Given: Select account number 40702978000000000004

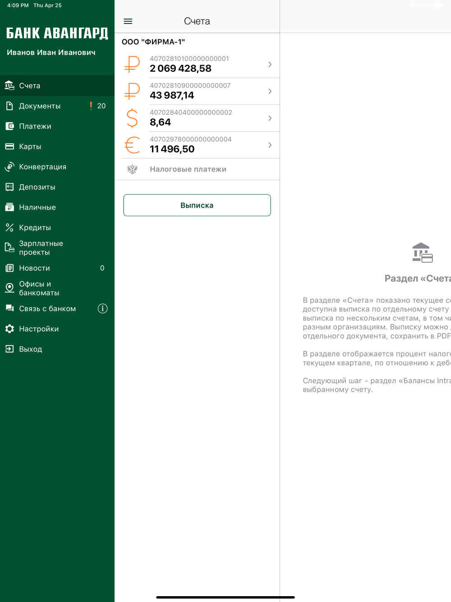Looking at the screenshot, I should click(x=191, y=139).
